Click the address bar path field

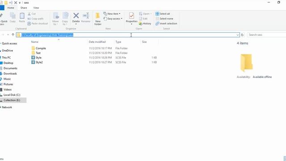pos(128,35)
